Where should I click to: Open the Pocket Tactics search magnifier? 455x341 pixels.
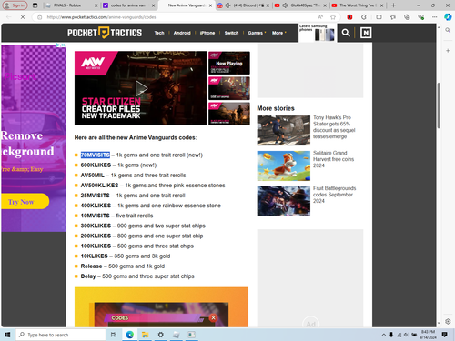[x=346, y=33]
